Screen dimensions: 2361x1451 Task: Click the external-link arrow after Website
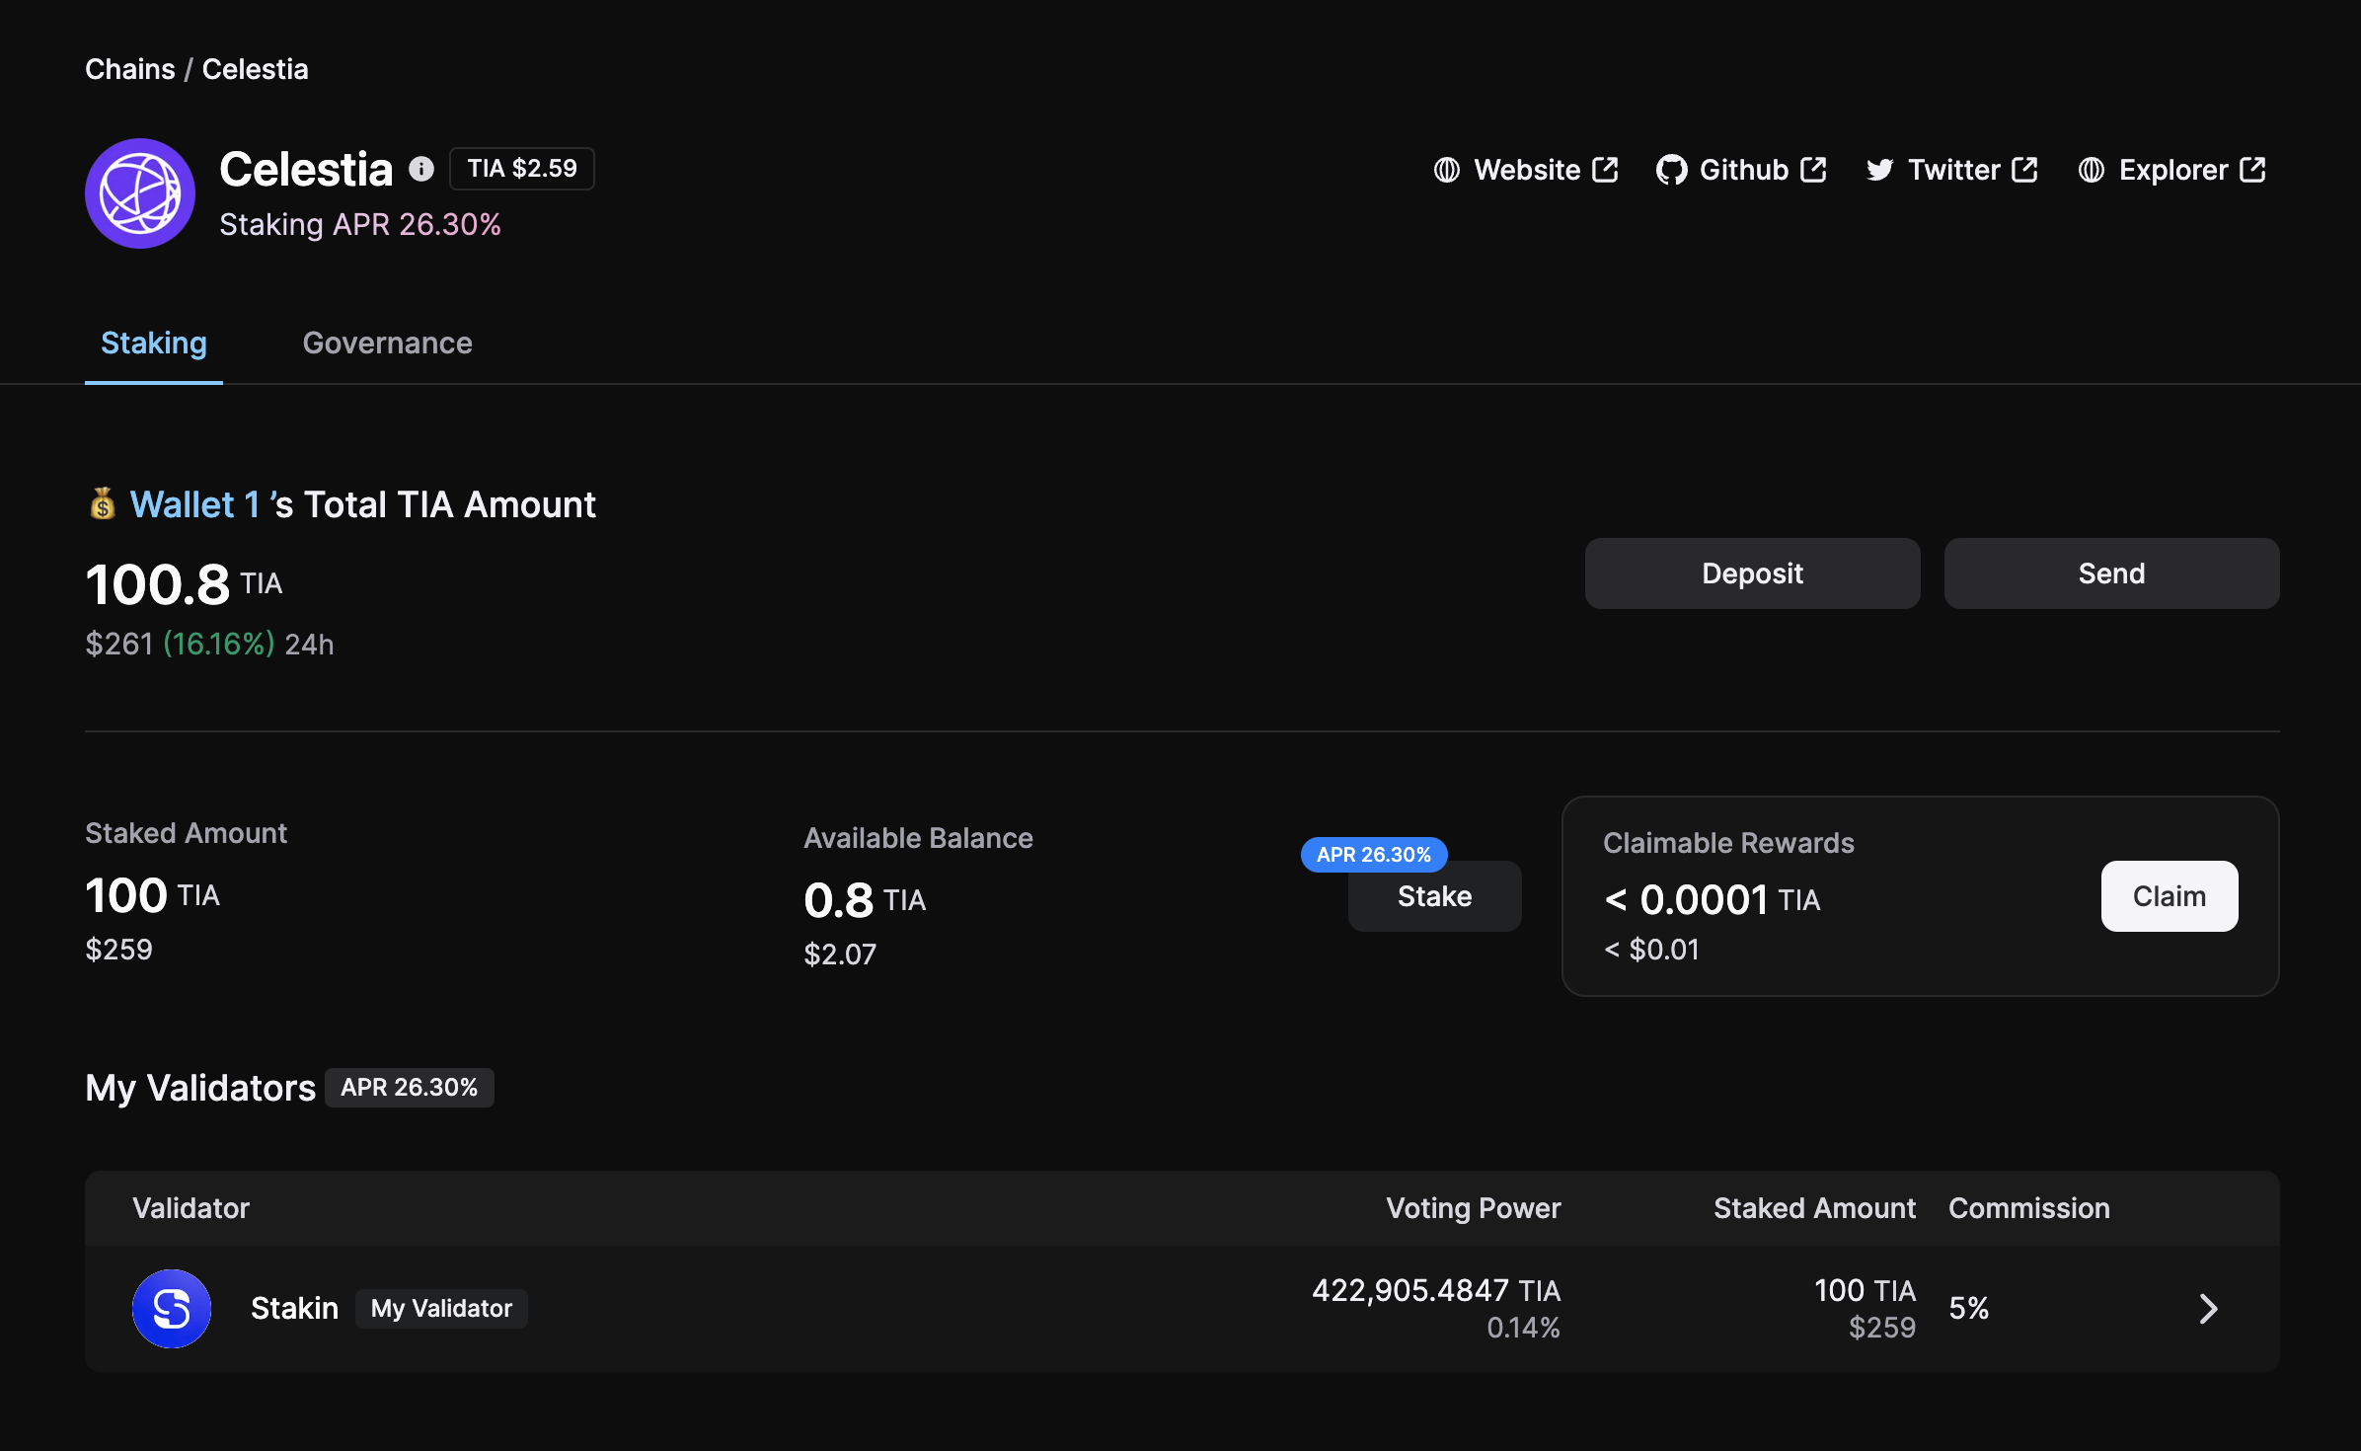tap(1606, 170)
